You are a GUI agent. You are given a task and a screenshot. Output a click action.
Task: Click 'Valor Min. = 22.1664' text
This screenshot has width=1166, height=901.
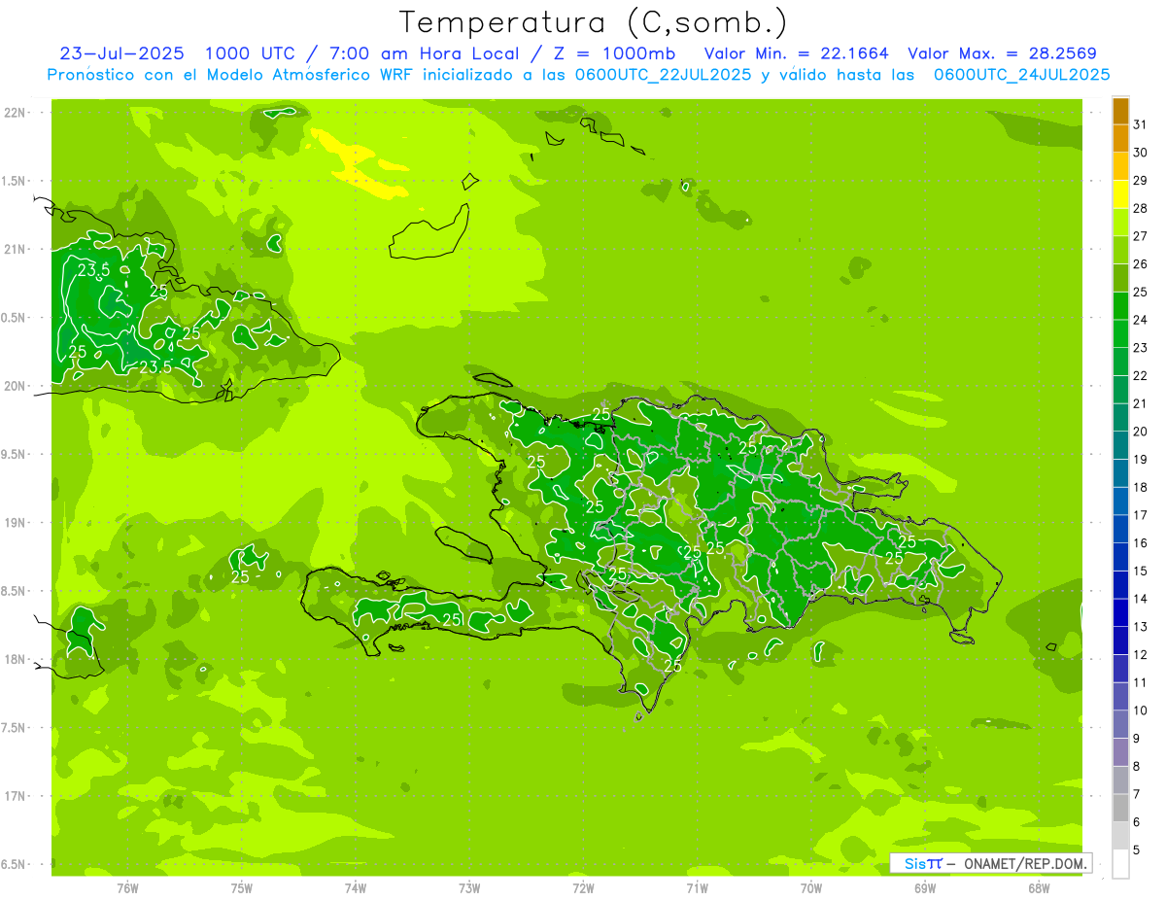[x=796, y=53]
